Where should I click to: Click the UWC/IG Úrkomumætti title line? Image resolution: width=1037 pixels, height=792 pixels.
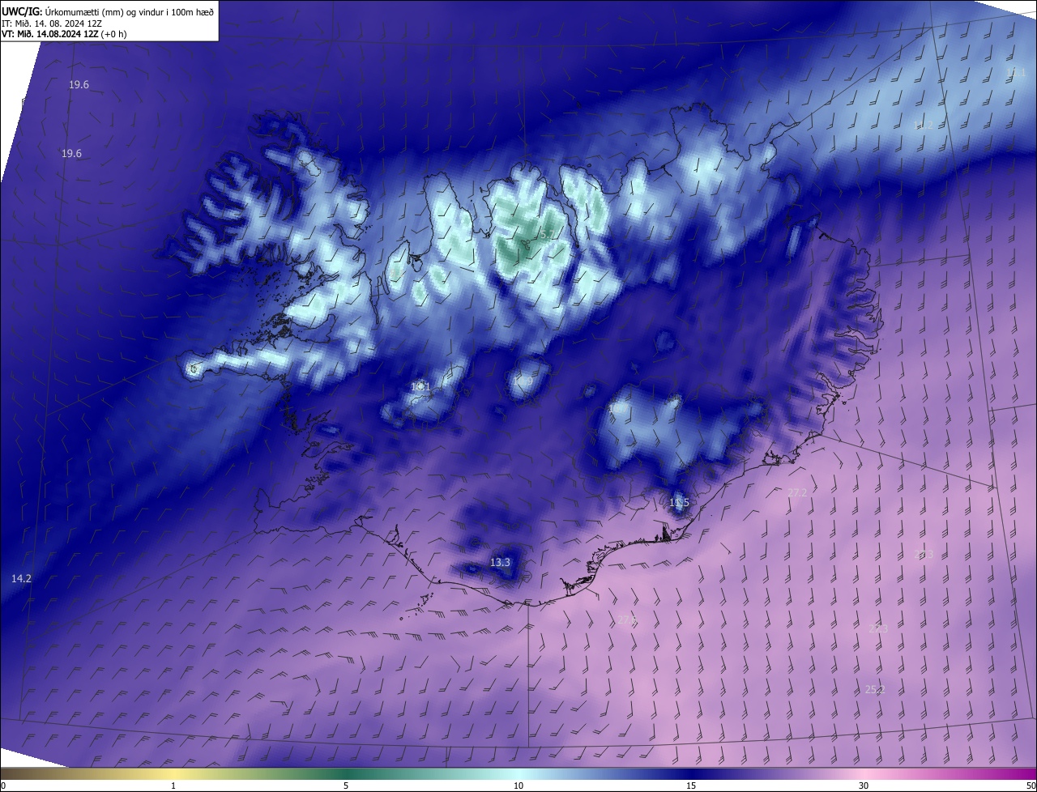108,12
